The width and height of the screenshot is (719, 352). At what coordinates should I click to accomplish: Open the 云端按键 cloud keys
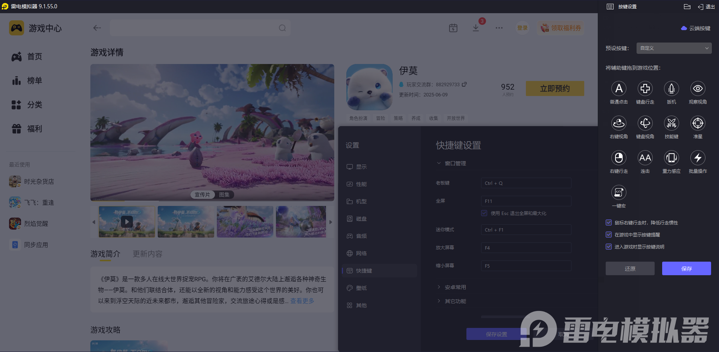(x=696, y=28)
